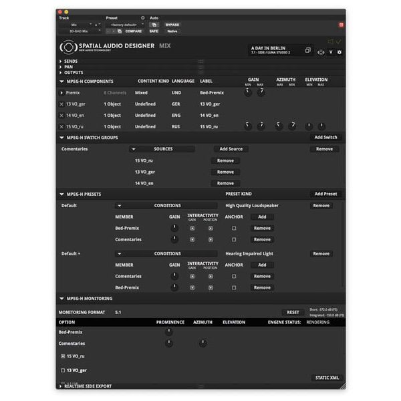
Task: Toggle Default Bed-Premix anchor checkbox
Action: pos(234,228)
